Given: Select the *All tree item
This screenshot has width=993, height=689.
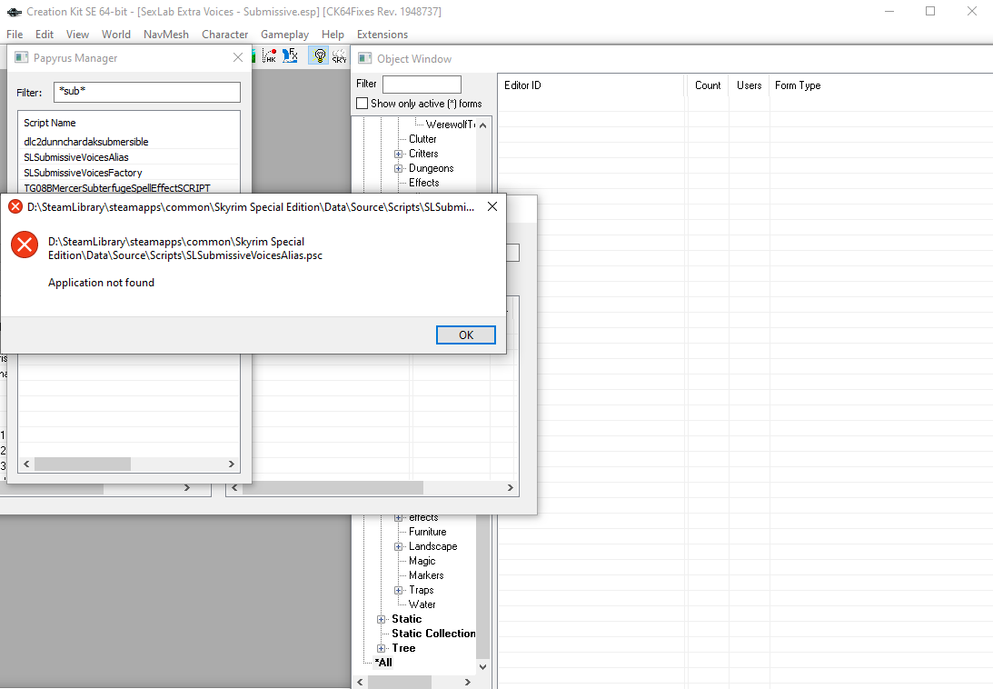Looking at the screenshot, I should [x=383, y=663].
